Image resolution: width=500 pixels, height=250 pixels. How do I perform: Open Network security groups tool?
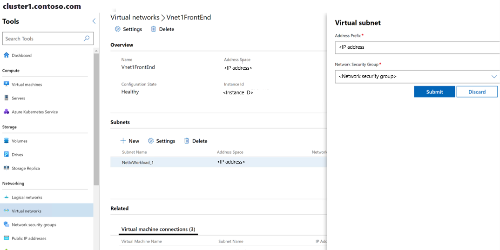tap(34, 225)
